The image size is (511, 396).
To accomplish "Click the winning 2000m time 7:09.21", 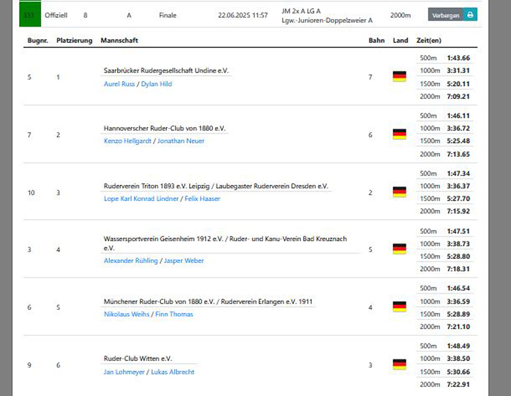I will (459, 96).
